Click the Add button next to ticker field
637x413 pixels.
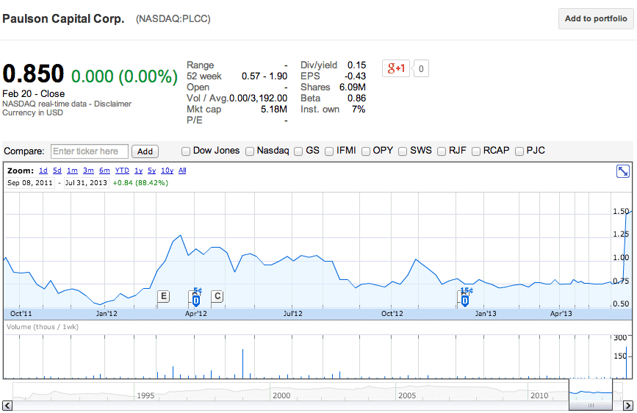click(145, 151)
